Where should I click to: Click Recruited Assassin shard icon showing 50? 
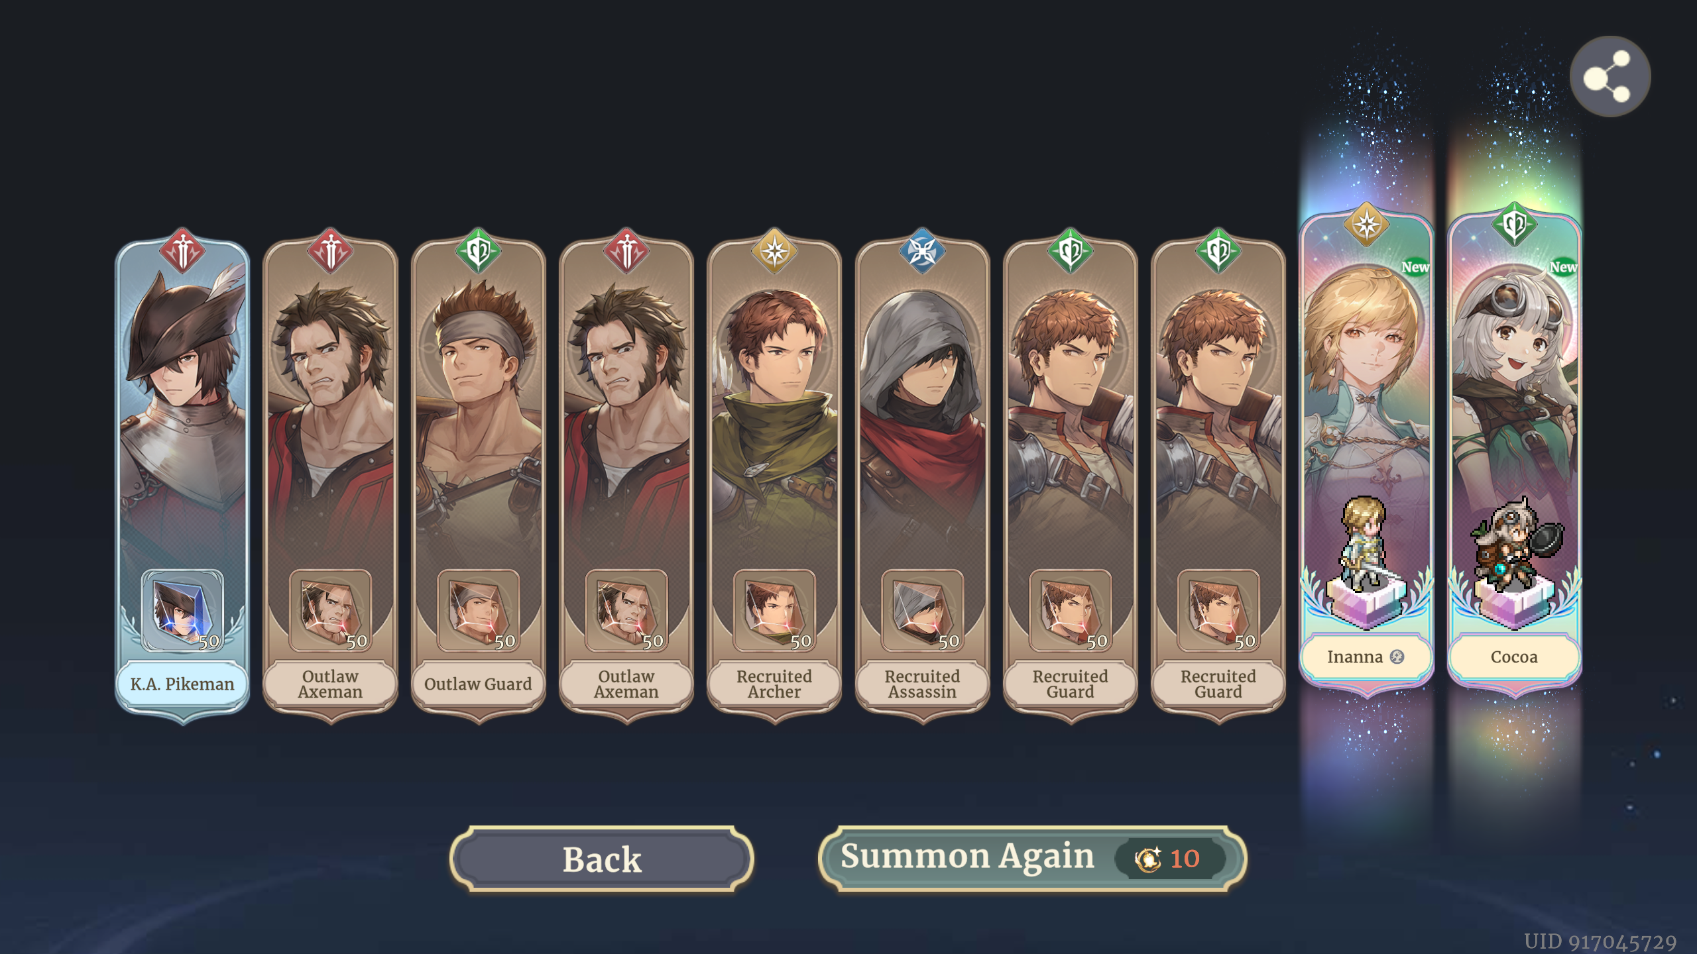[922, 611]
